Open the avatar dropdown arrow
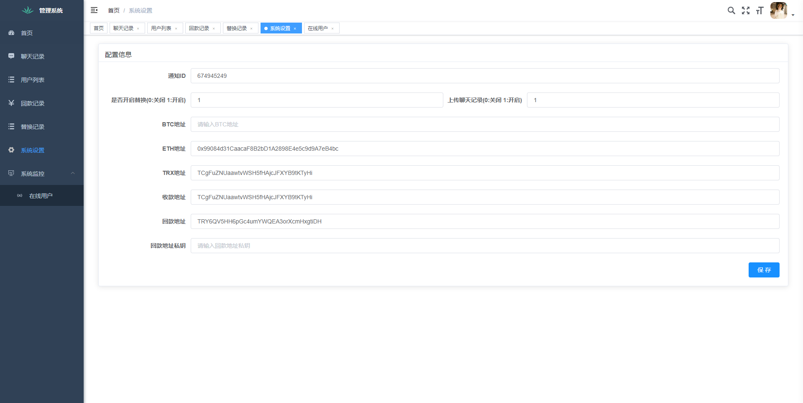The image size is (803, 403). 793,15
